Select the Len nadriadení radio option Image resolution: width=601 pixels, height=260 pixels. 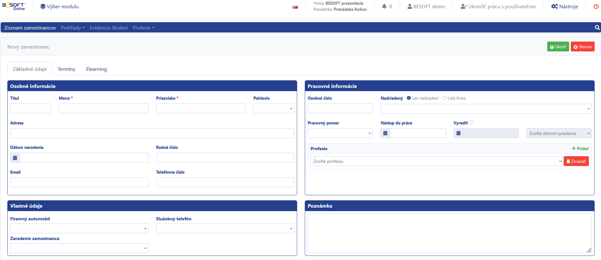tap(409, 98)
